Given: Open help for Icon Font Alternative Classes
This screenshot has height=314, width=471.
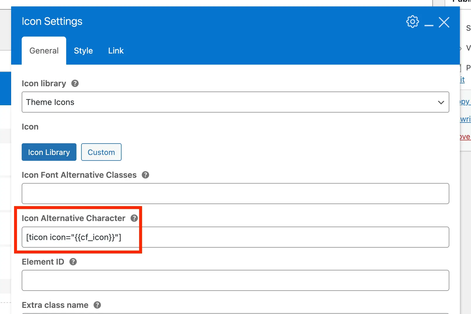Looking at the screenshot, I should click(x=146, y=175).
